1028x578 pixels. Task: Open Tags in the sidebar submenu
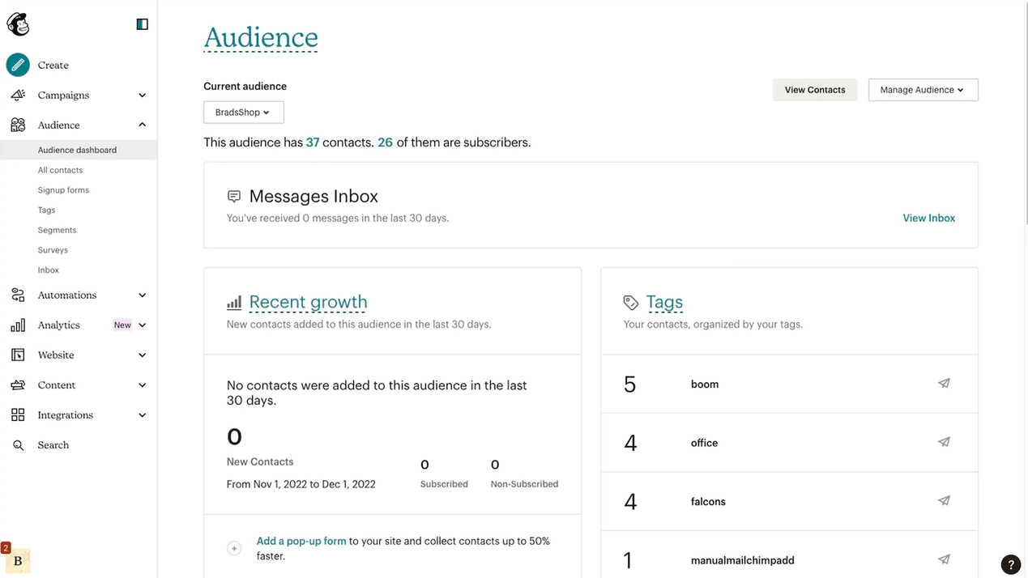point(46,210)
